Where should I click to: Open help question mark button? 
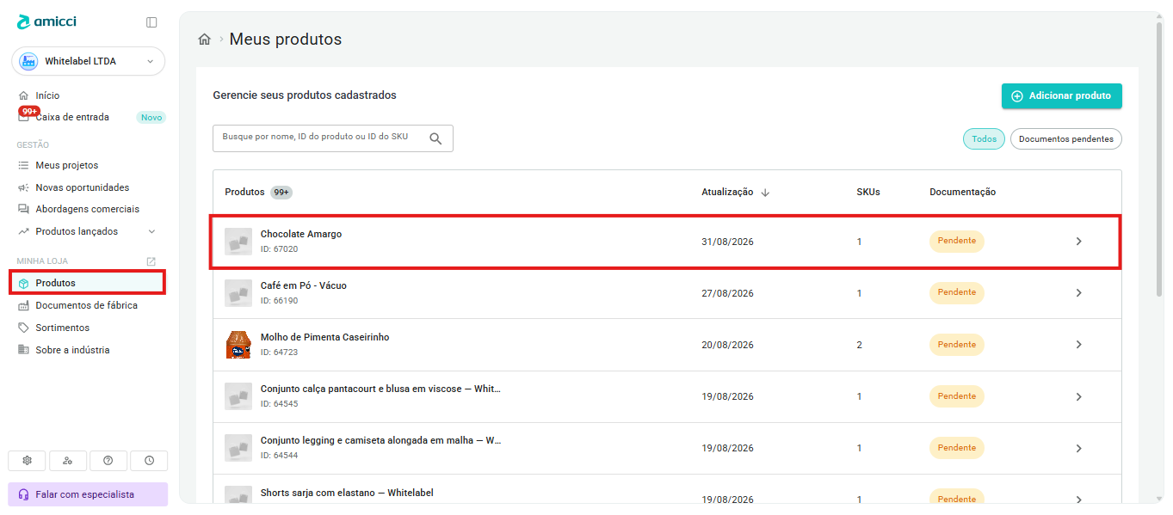(108, 461)
